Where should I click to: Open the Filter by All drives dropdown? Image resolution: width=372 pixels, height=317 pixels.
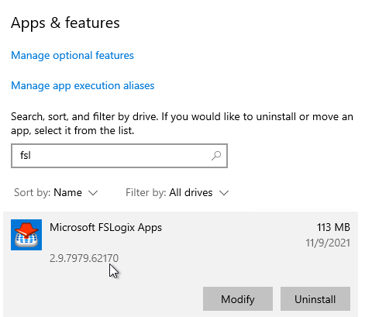click(x=177, y=193)
